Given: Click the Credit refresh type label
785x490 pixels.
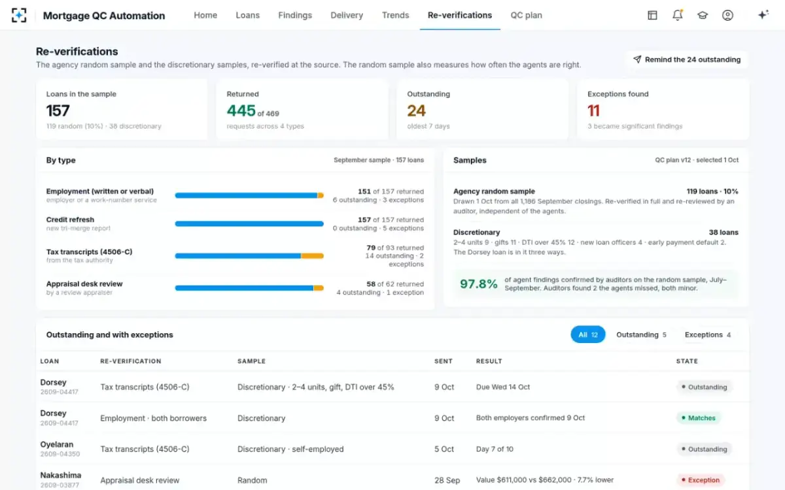Looking at the screenshot, I should pos(70,220).
